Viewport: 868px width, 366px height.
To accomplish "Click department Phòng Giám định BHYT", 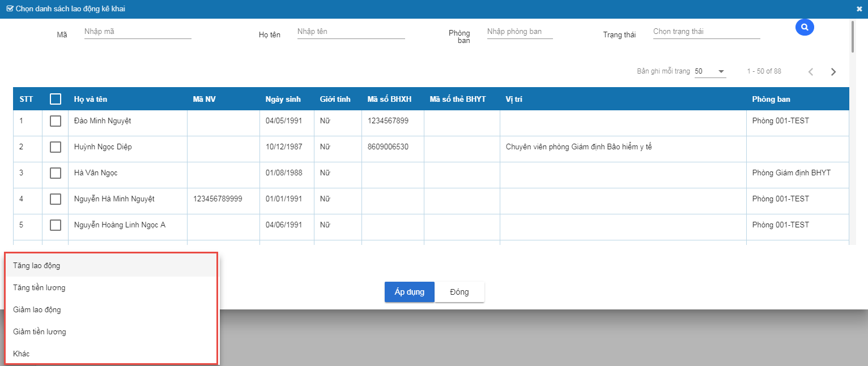I will pyautogui.click(x=792, y=173).
